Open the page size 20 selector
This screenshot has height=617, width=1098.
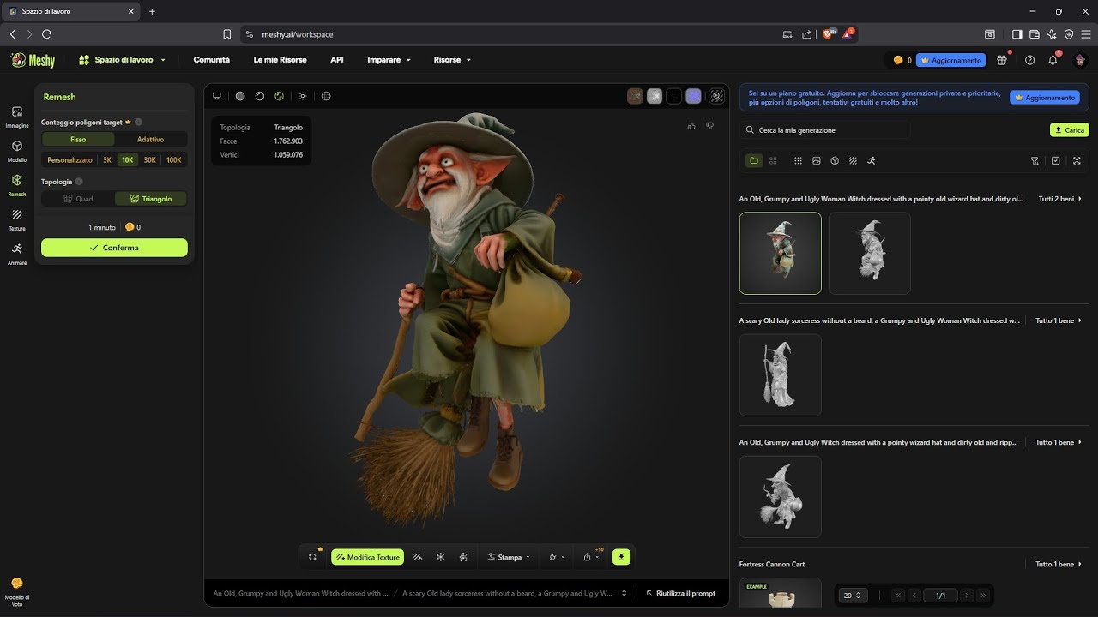tap(853, 595)
